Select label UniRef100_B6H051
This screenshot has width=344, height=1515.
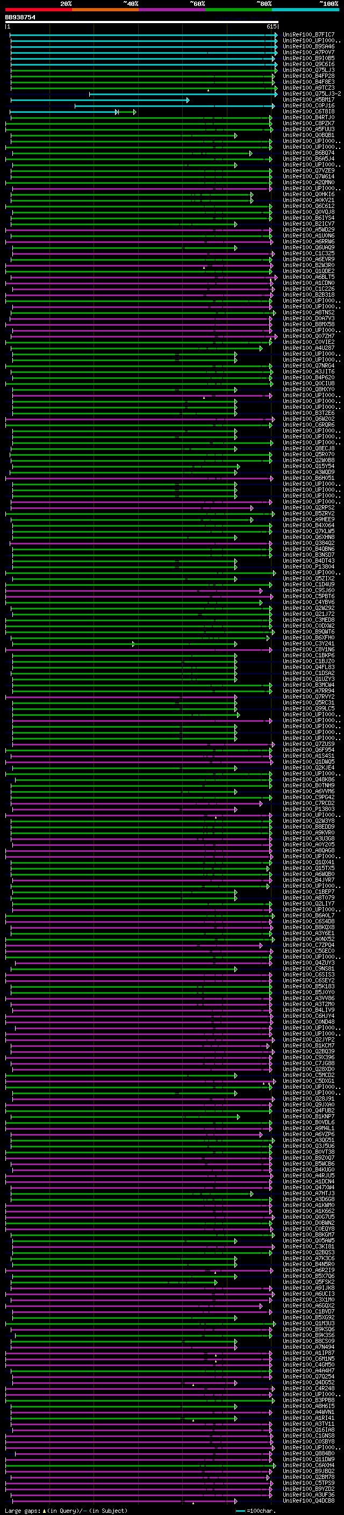[309, 478]
